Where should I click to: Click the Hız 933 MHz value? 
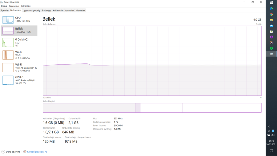tap(118, 118)
